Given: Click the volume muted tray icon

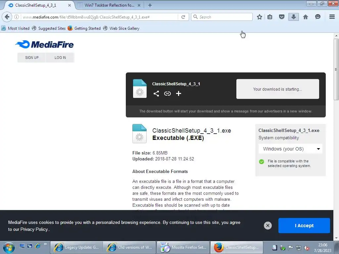Looking at the screenshot, I should (306, 248).
